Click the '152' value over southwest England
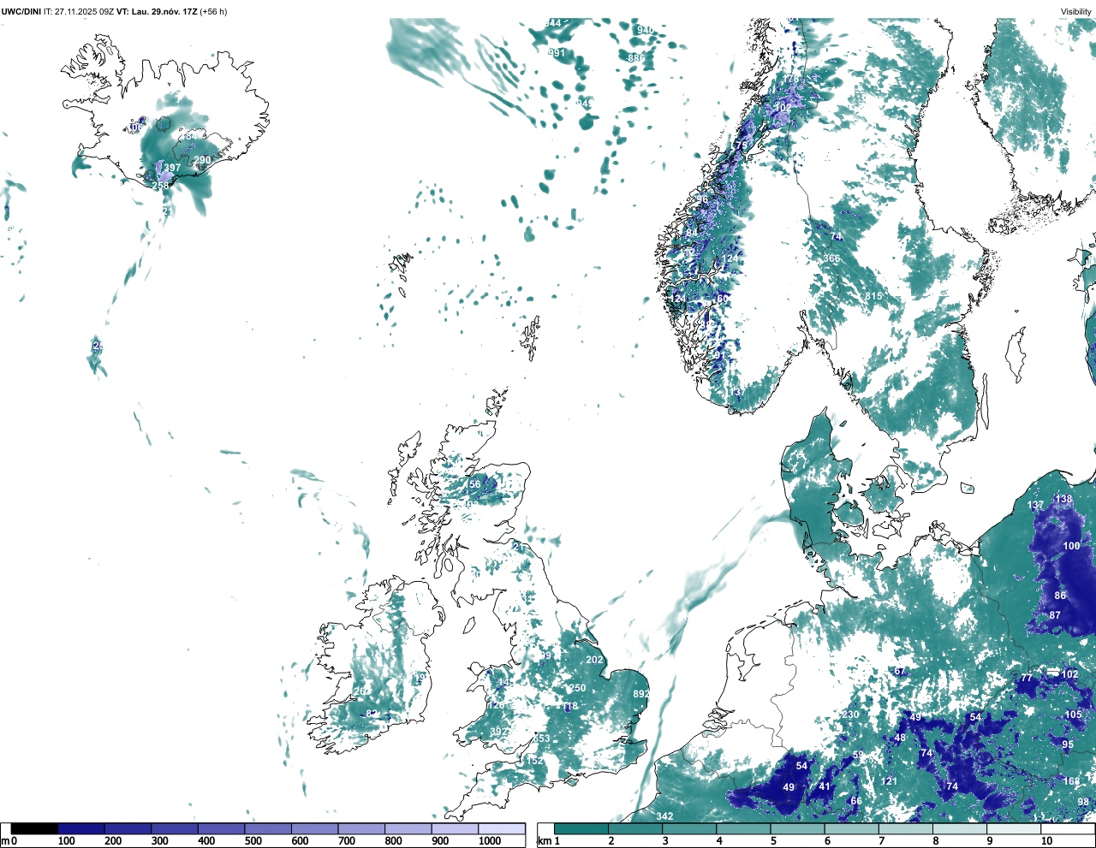This screenshot has width=1096, height=848. [535, 761]
